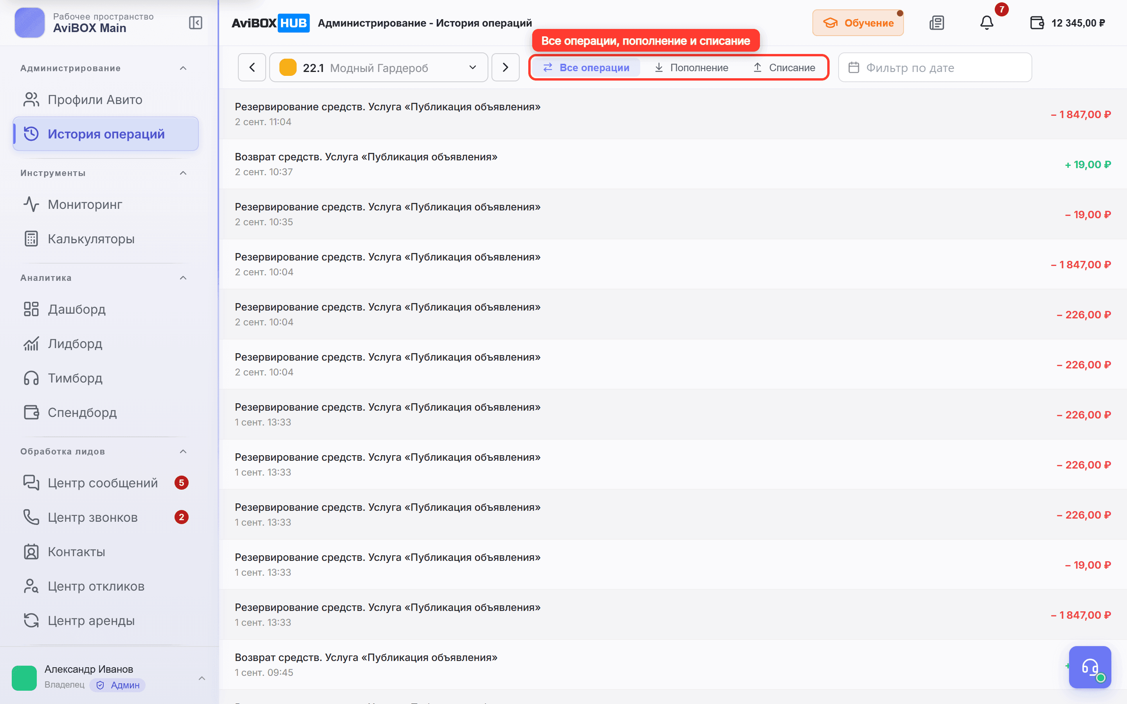Open the news feed icon in header
This screenshot has height=704, width=1127.
coord(936,23)
